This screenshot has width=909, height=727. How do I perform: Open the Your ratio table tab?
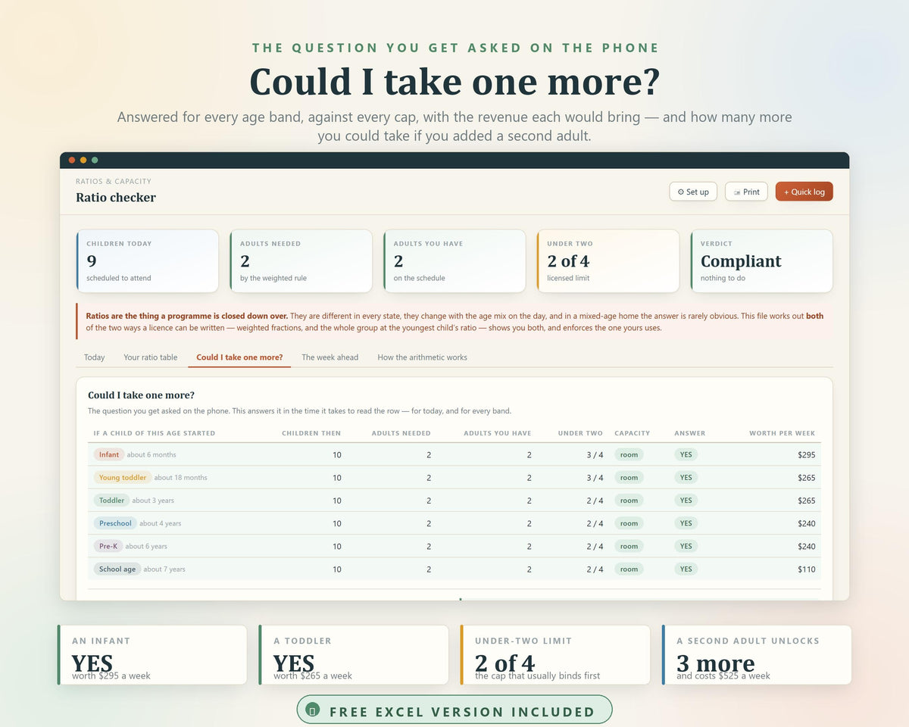point(151,357)
